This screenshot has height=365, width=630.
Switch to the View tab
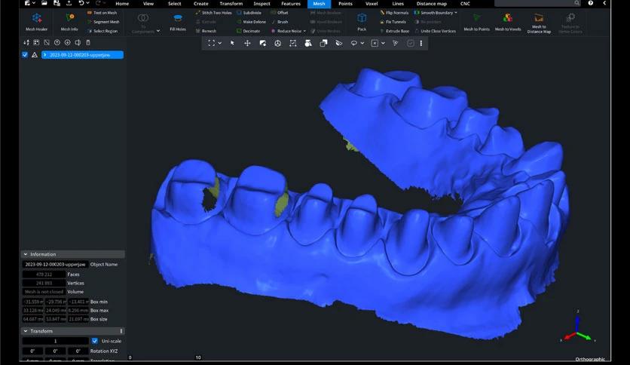point(148,4)
